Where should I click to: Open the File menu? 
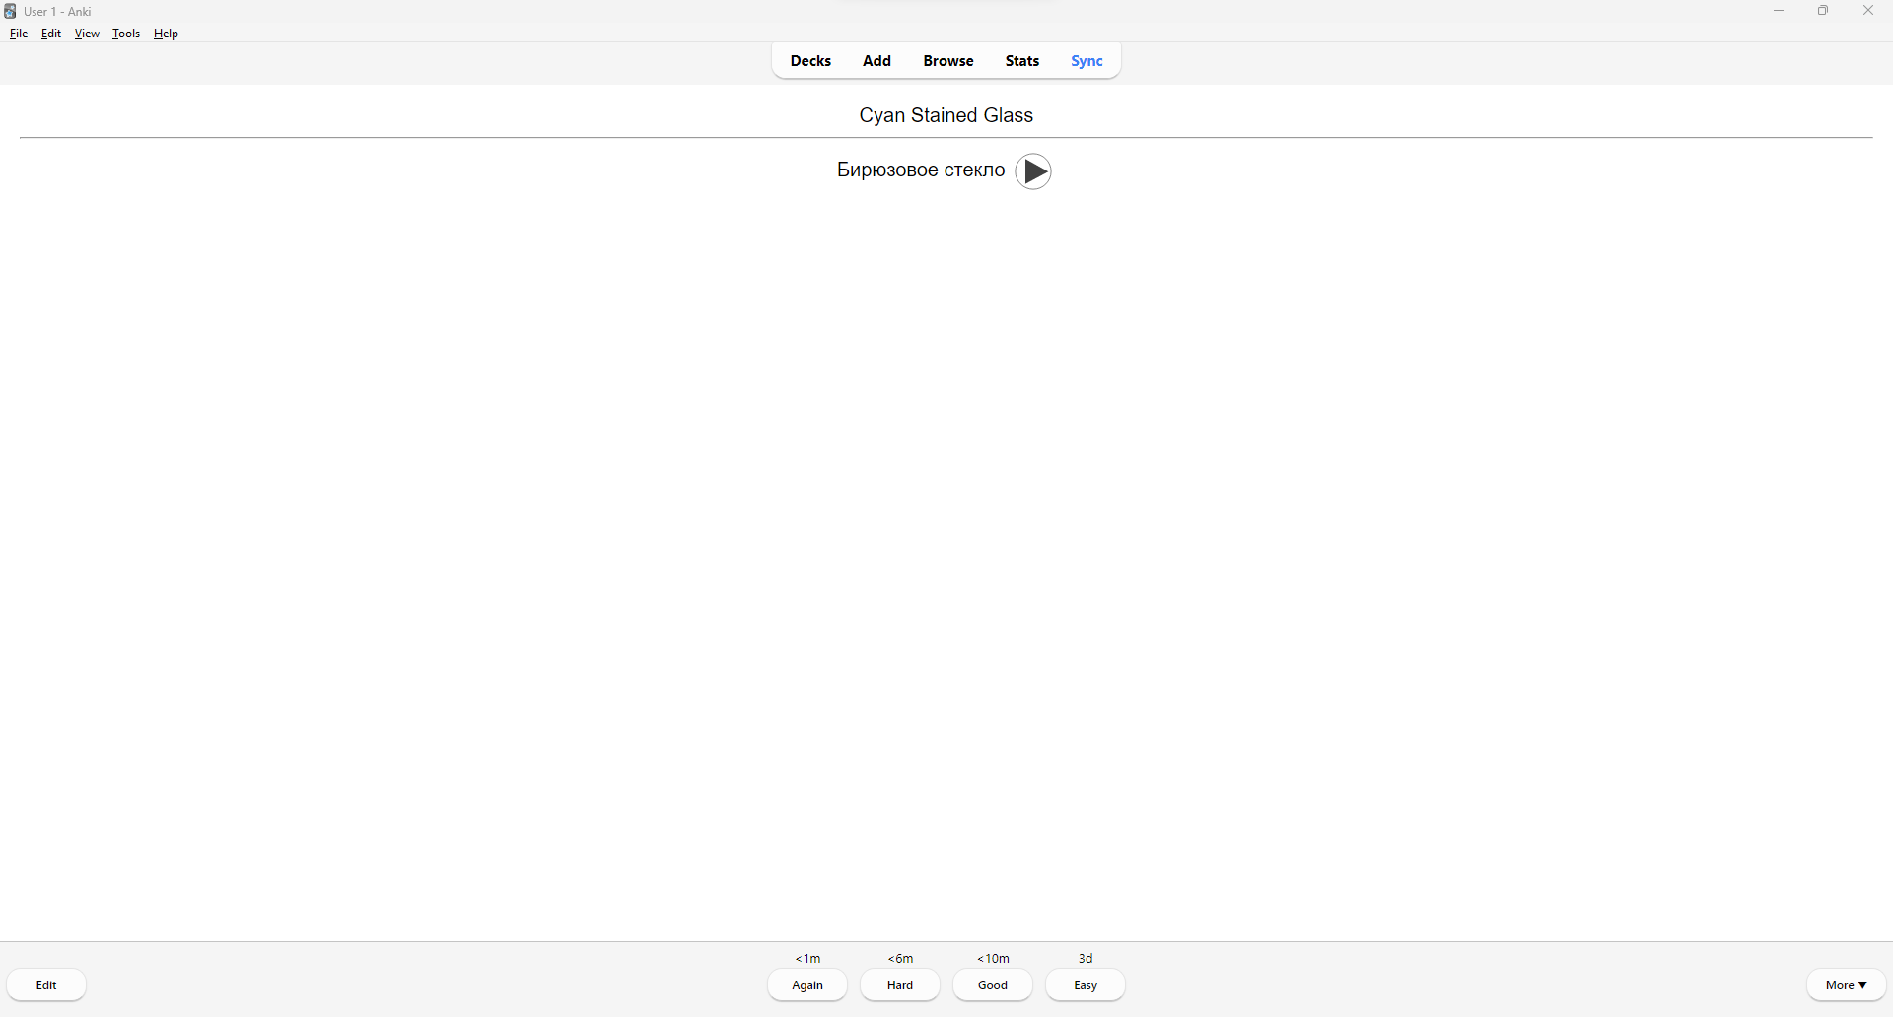point(19,34)
